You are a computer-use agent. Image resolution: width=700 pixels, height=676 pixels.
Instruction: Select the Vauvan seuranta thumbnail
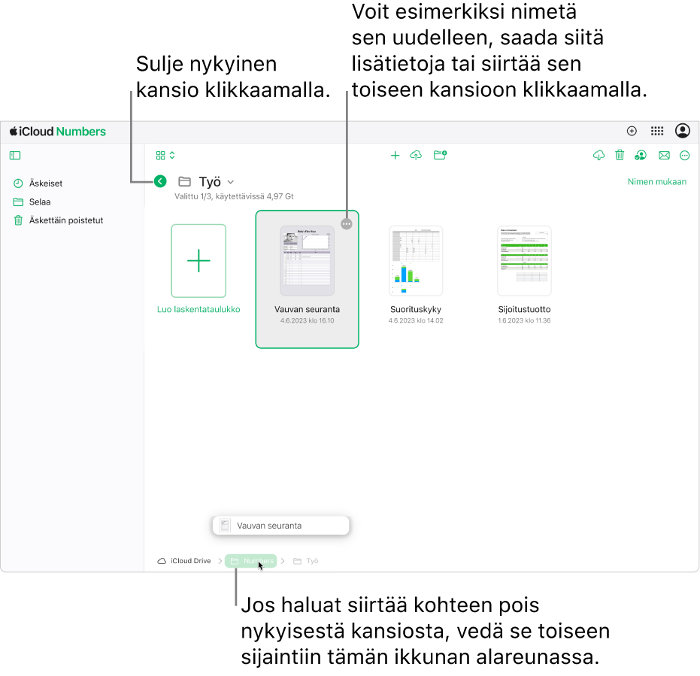pyautogui.click(x=307, y=261)
